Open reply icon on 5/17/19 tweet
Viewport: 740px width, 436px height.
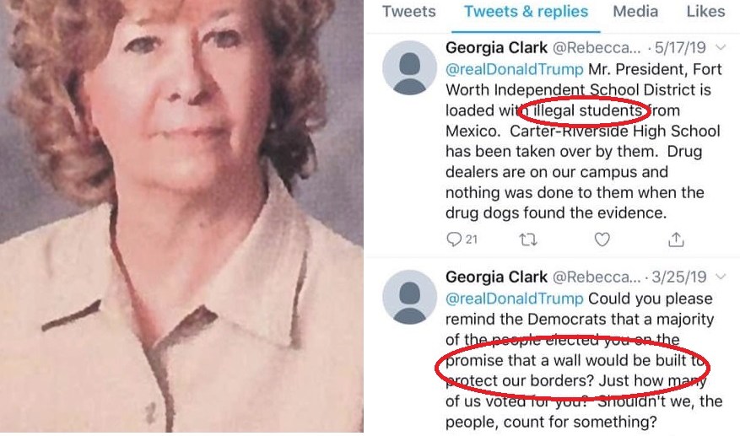454,240
